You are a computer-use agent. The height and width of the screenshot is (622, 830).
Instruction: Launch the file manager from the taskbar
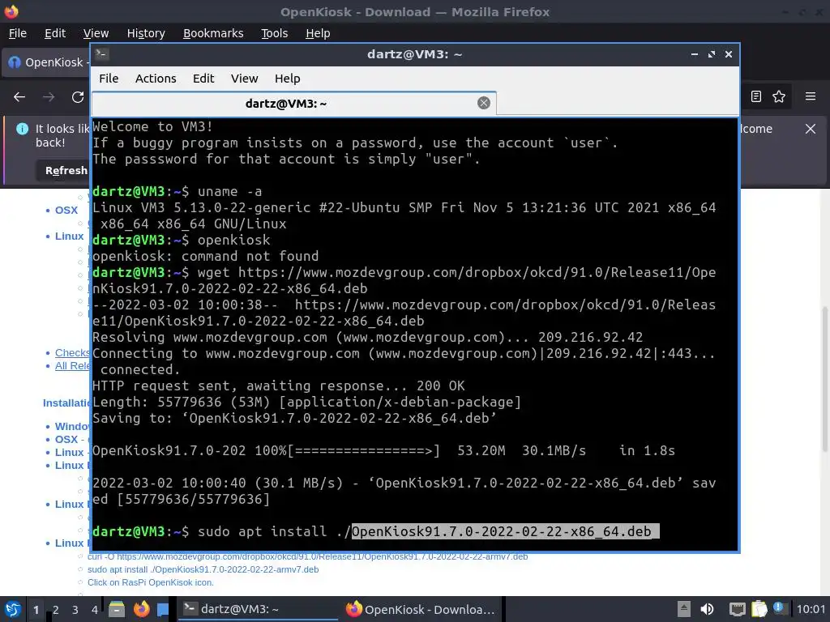pyautogui.click(x=117, y=609)
